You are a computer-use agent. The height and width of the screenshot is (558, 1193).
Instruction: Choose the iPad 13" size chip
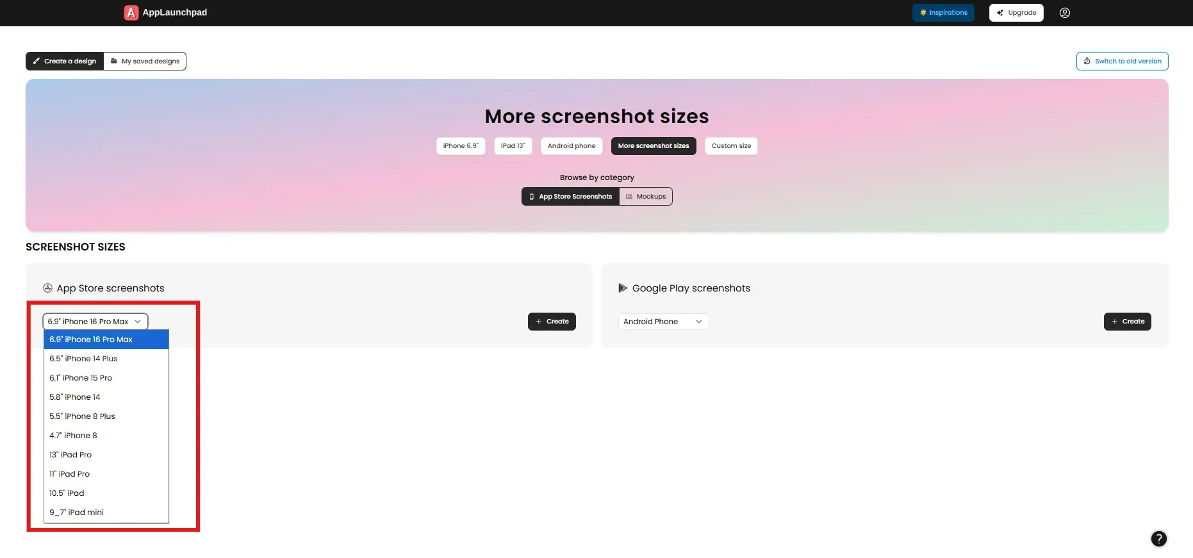click(x=513, y=146)
